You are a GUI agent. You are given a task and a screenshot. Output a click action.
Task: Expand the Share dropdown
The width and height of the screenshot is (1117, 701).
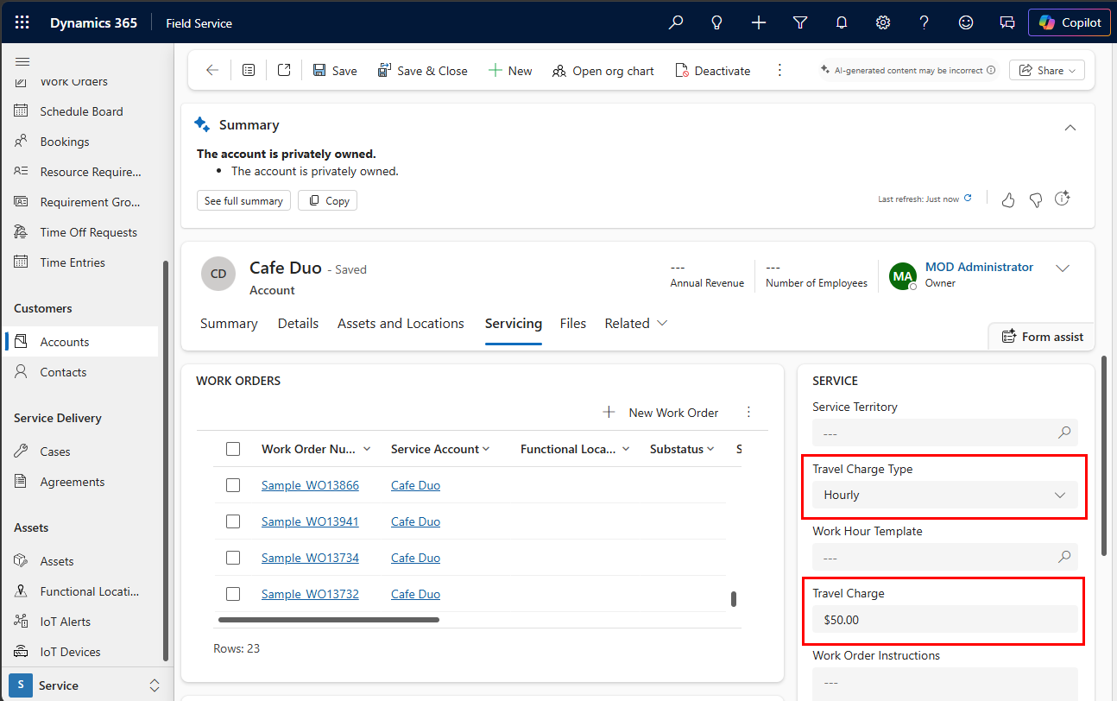pyautogui.click(x=1047, y=71)
